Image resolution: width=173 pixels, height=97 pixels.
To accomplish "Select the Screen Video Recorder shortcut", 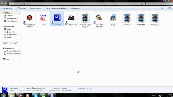I will [x=99, y=19].
